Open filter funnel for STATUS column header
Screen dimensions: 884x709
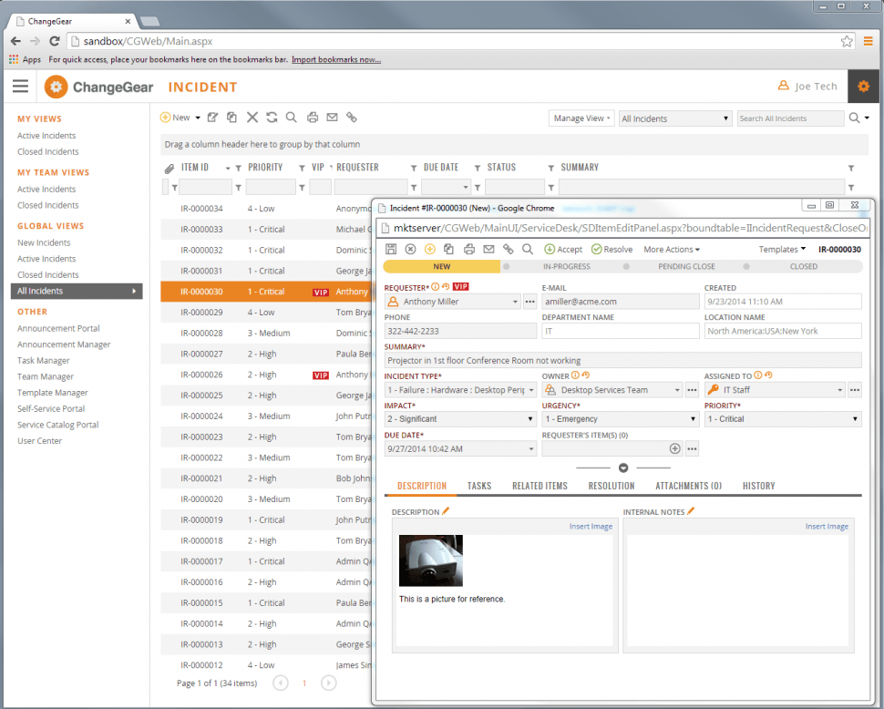coord(550,168)
